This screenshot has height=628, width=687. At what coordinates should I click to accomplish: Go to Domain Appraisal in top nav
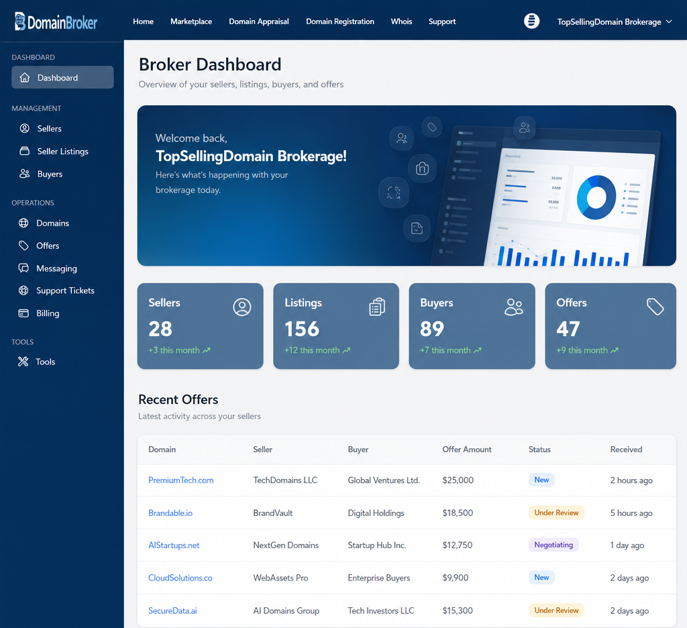click(x=259, y=21)
